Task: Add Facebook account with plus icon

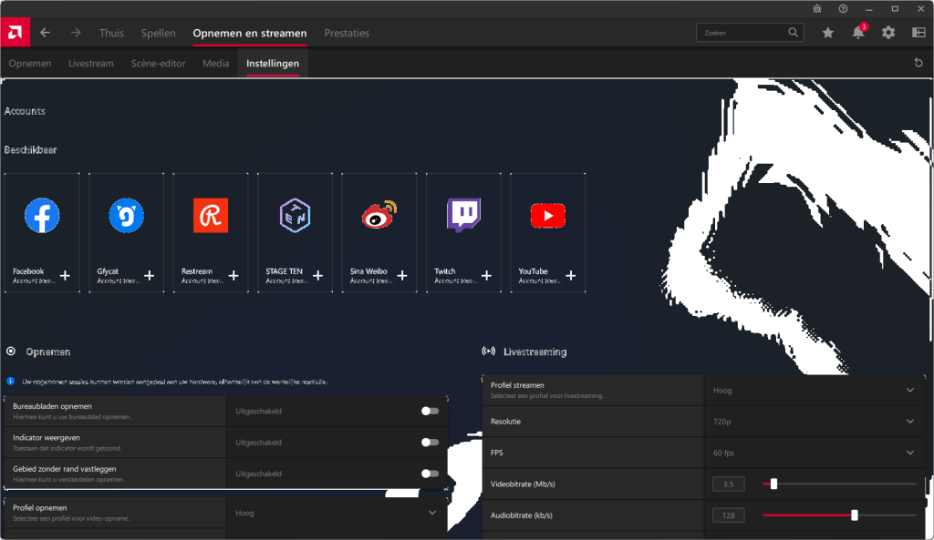Action: [65, 275]
